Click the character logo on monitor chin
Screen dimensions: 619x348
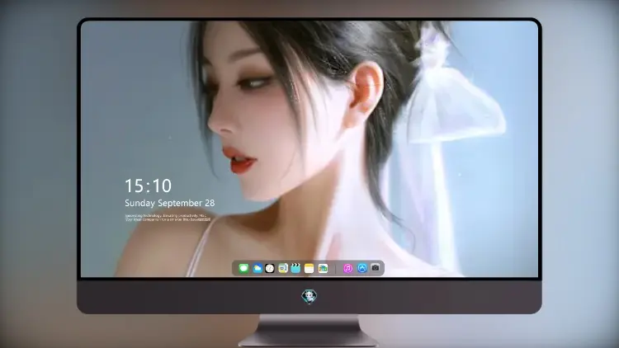[309, 296]
